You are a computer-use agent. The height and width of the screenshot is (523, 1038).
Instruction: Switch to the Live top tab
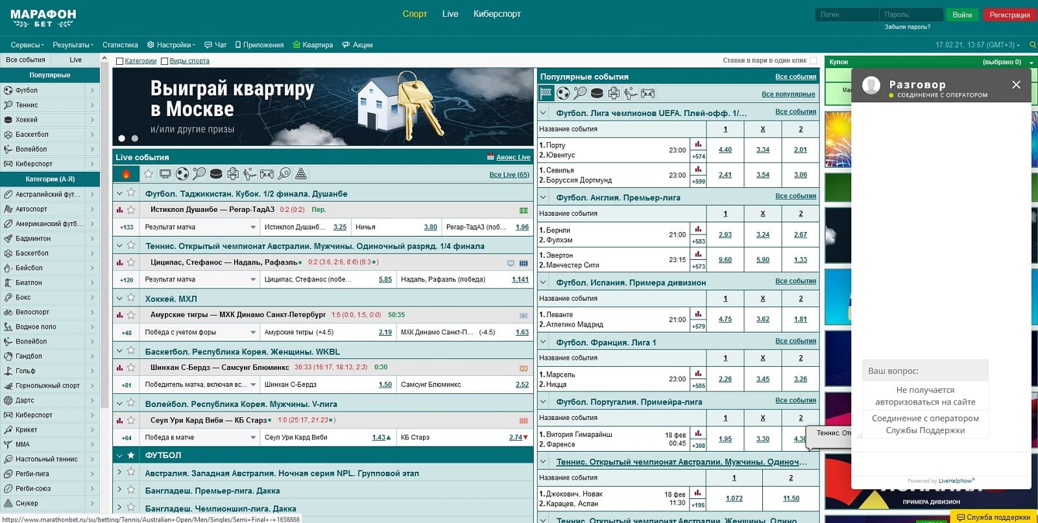pos(450,14)
